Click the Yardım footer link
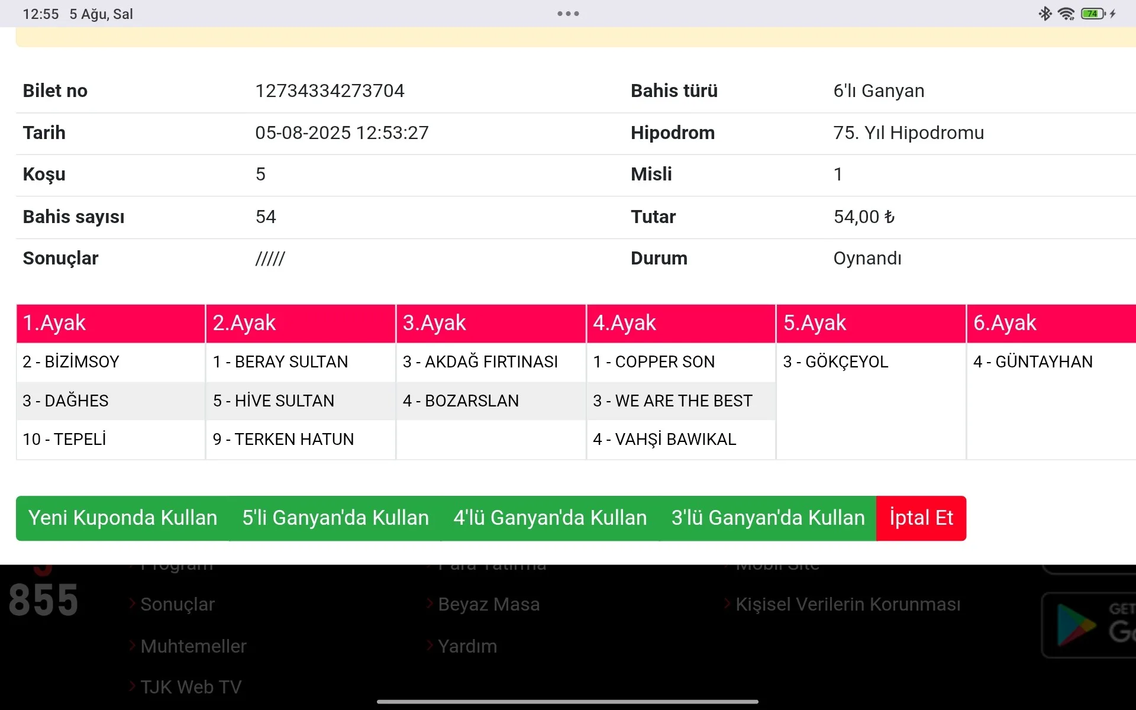This screenshot has width=1136, height=710. point(467,646)
